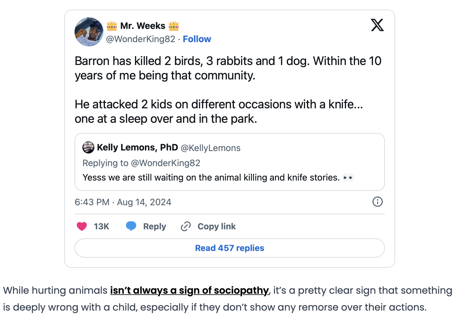460x319 pixels.
Task: Open the 13K likes count
Action: (101, 226)
